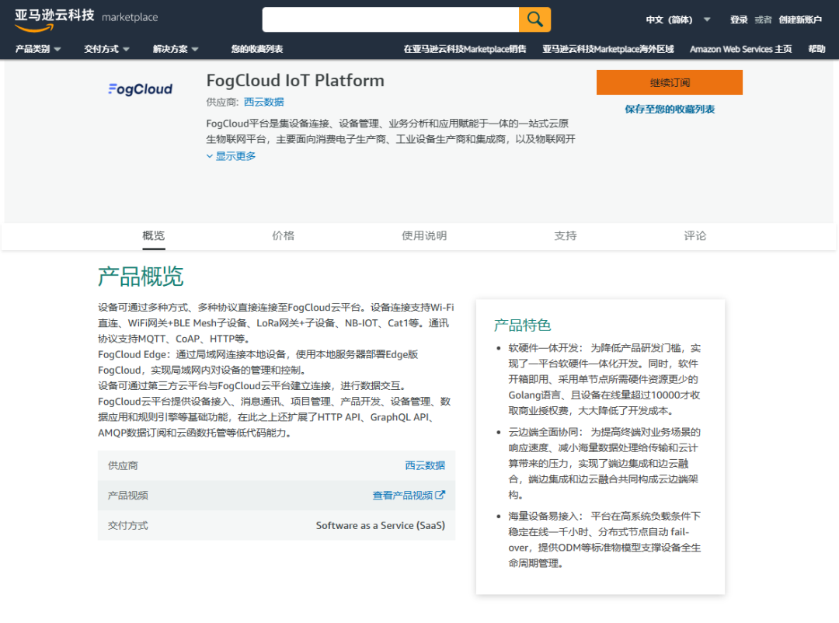Switch to the 支持 tab
Viewport: 839px width, 623px height.
click(x=566, y=235)
